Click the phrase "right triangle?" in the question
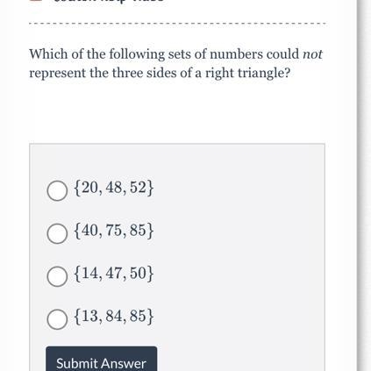This screenshot has width=371, height=371. [x=247, y=73]
